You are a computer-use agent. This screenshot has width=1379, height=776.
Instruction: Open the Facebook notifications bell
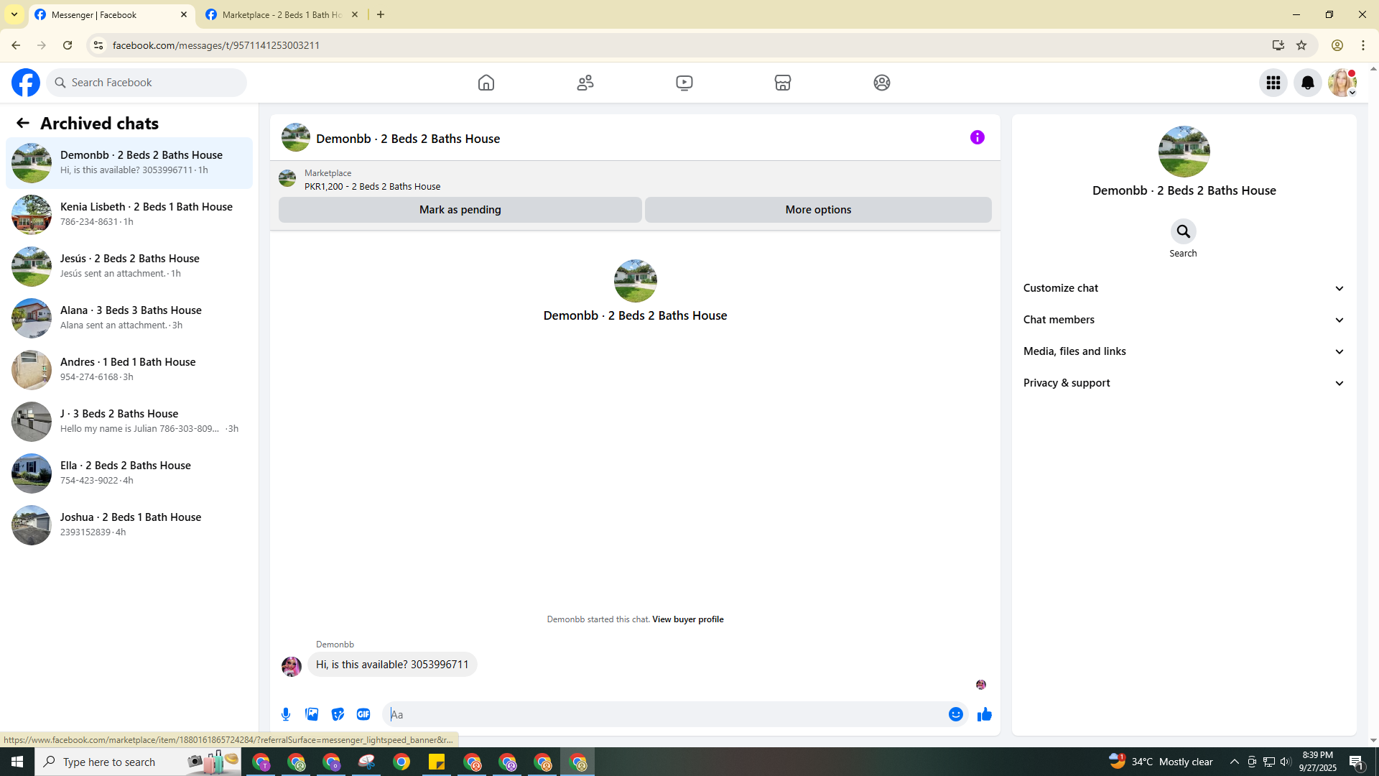tap(1307, 83)
